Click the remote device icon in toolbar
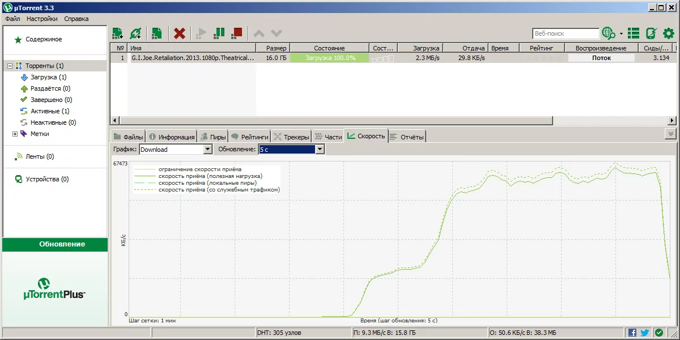Screen dimensions: 680x340 coord(651,33)
